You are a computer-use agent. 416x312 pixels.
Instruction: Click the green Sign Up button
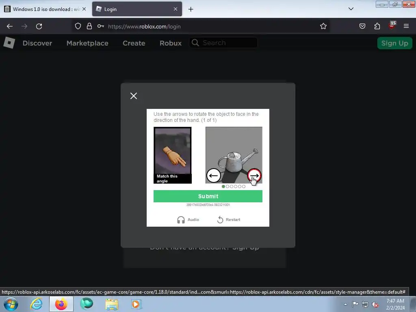394,43
